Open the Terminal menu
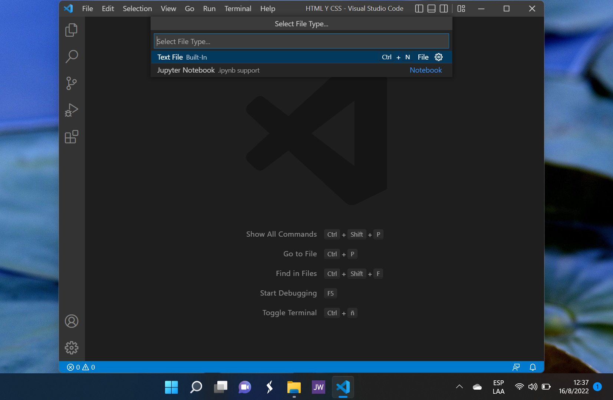The image size is (613, 400). (x=238, y=9)
